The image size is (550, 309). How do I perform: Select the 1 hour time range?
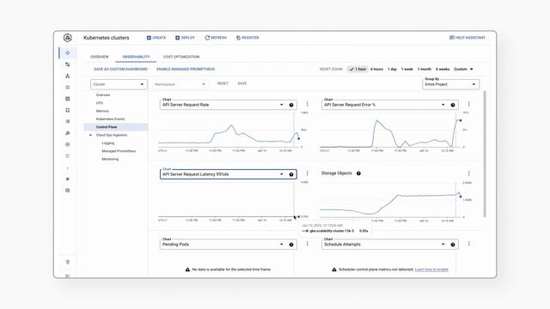(x=357, y=69)
